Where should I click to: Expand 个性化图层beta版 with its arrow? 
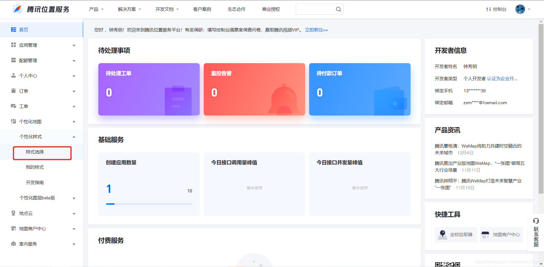(x=74, y=198)
